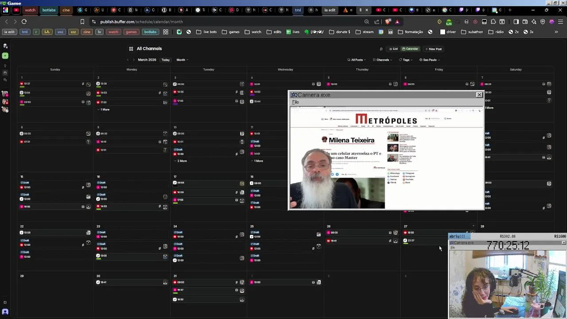567x319 pixels.
Task: Open the 'donate $' bookmark folder
Action: coord(339,32)
